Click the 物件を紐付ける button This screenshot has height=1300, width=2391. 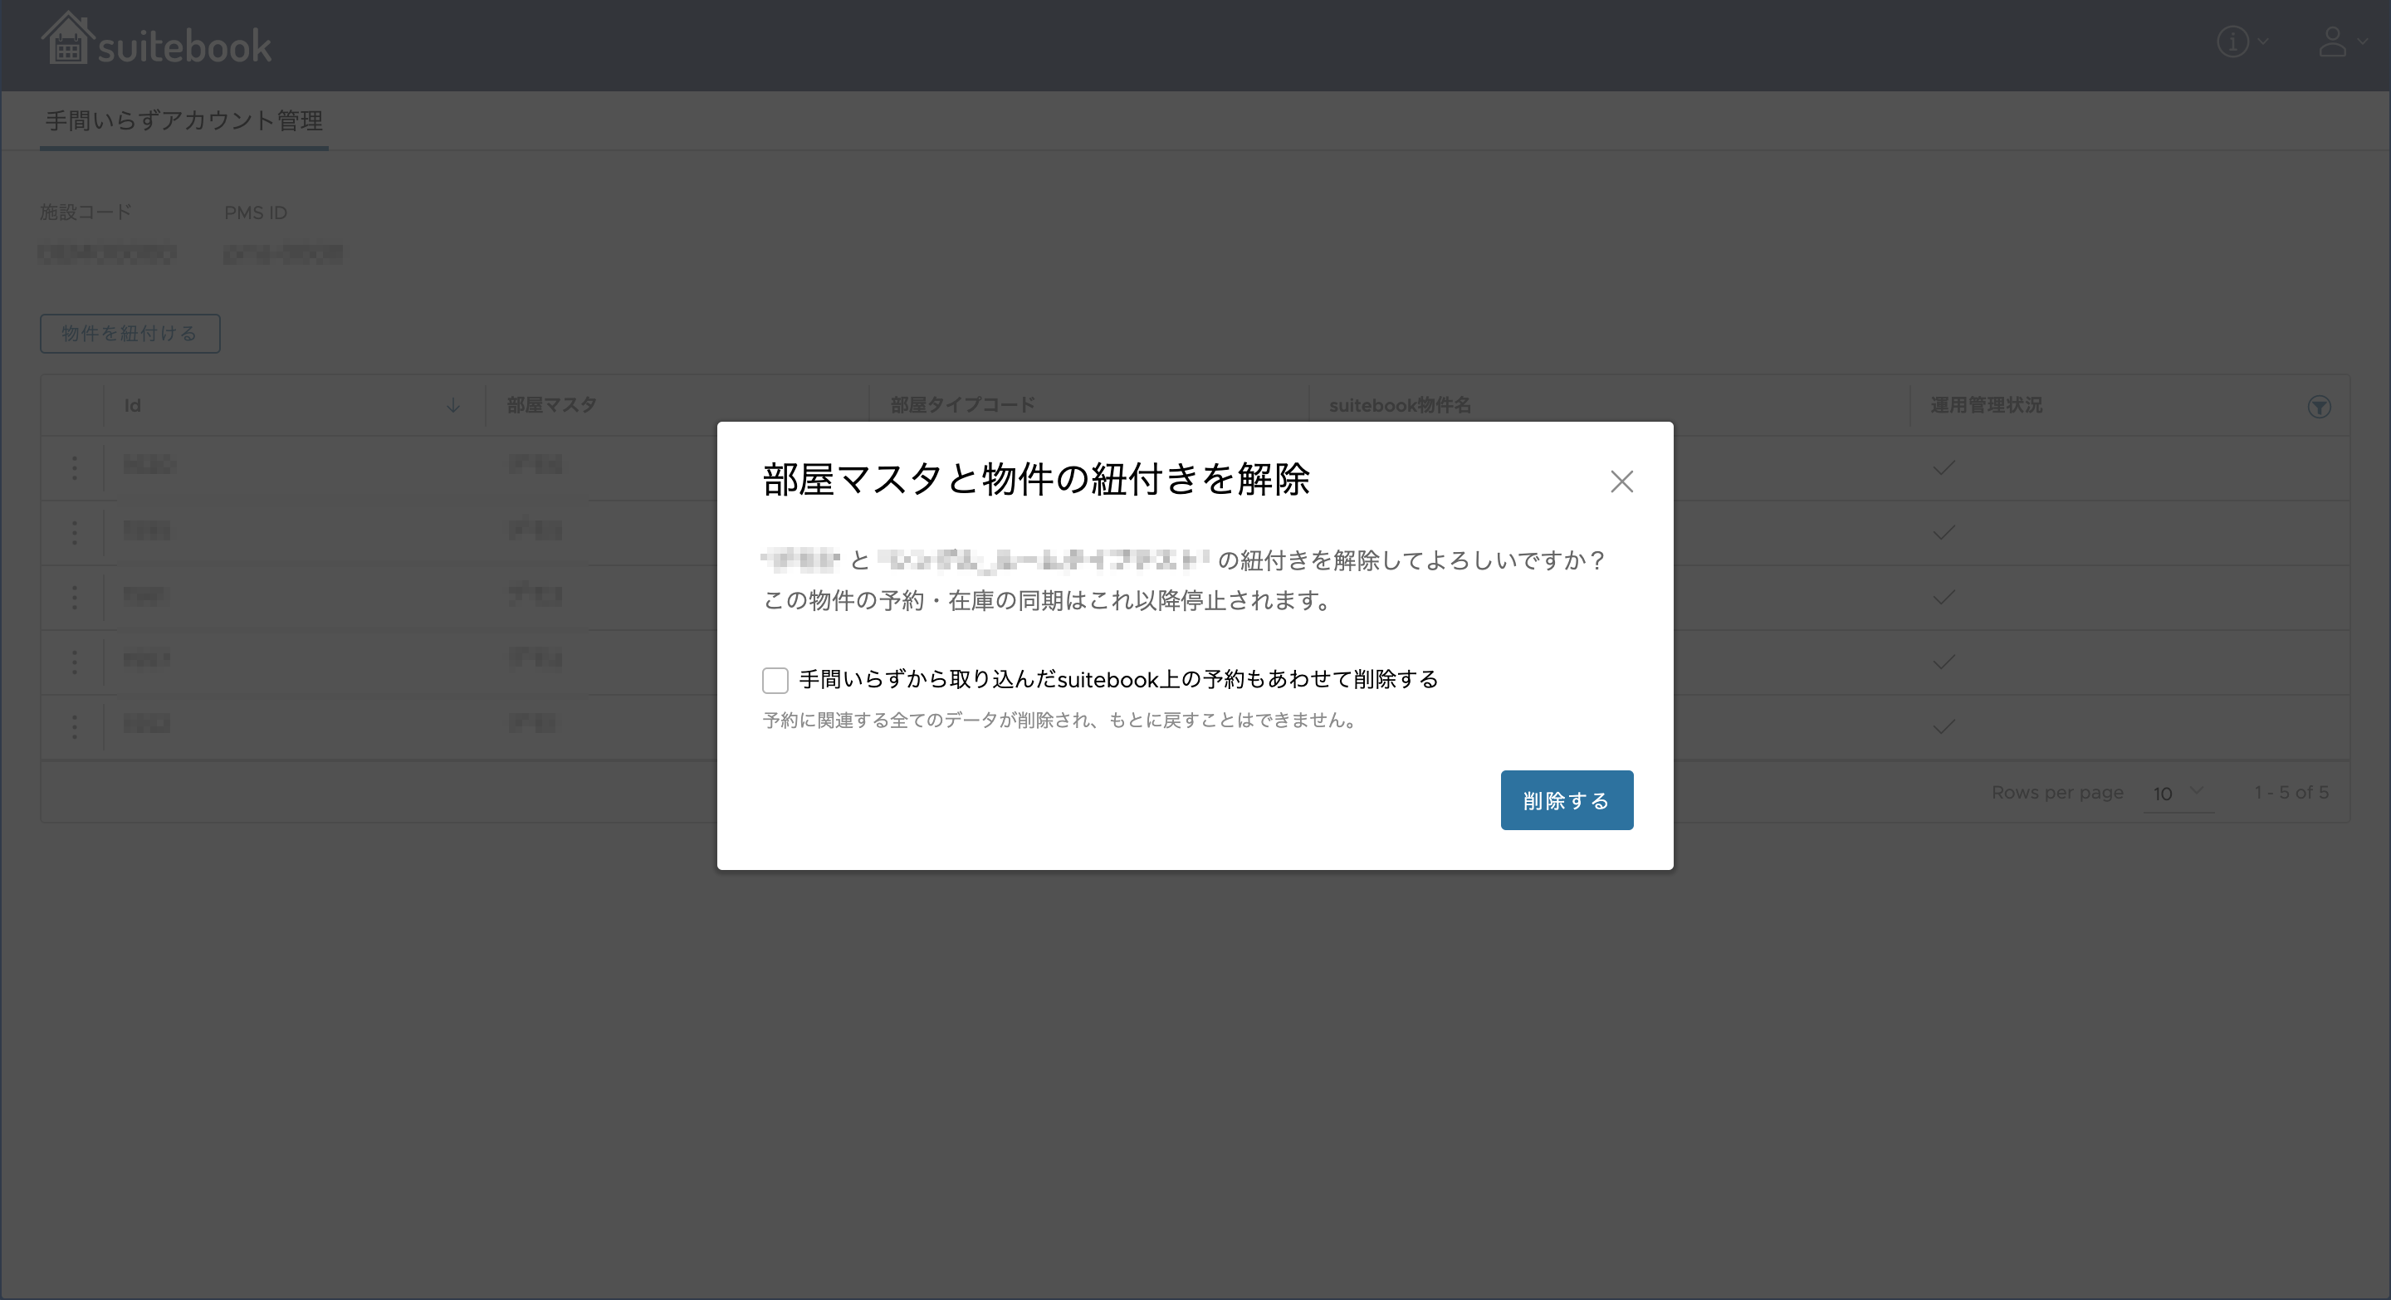[130, 333]
